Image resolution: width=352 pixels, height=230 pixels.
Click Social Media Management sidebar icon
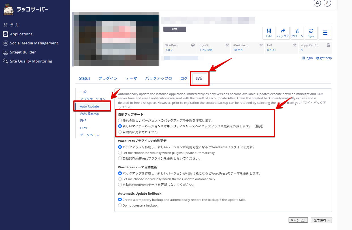[5, 43]
